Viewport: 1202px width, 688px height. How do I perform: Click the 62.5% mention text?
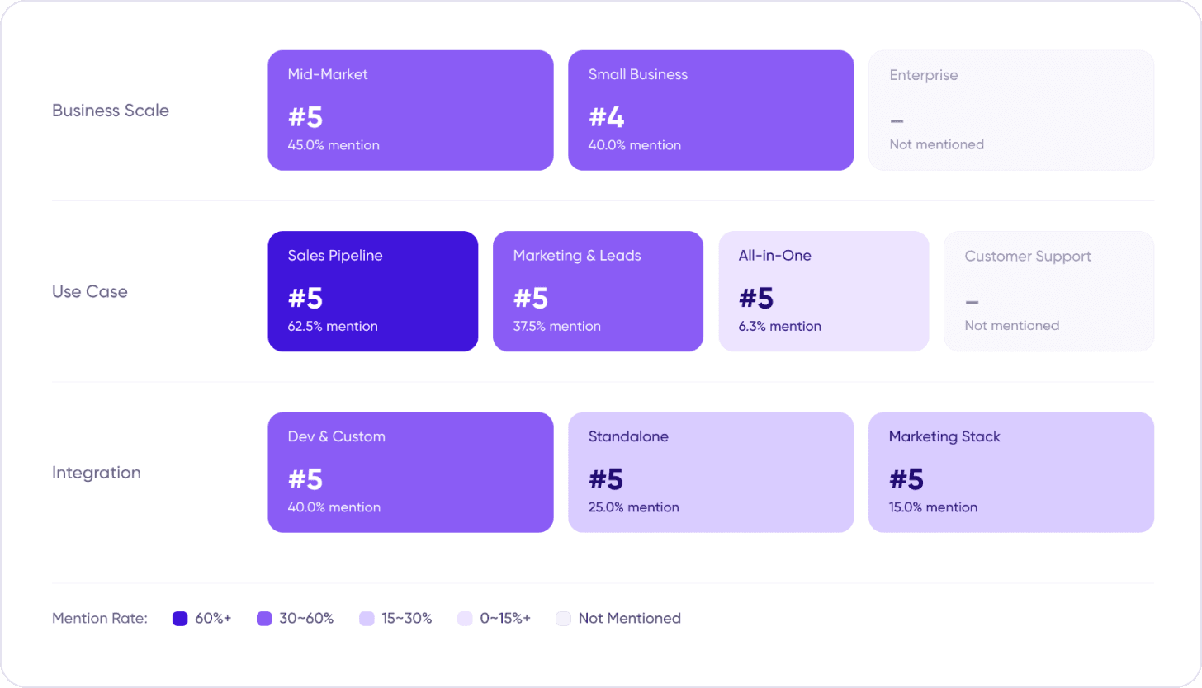(x=333, y=327)
